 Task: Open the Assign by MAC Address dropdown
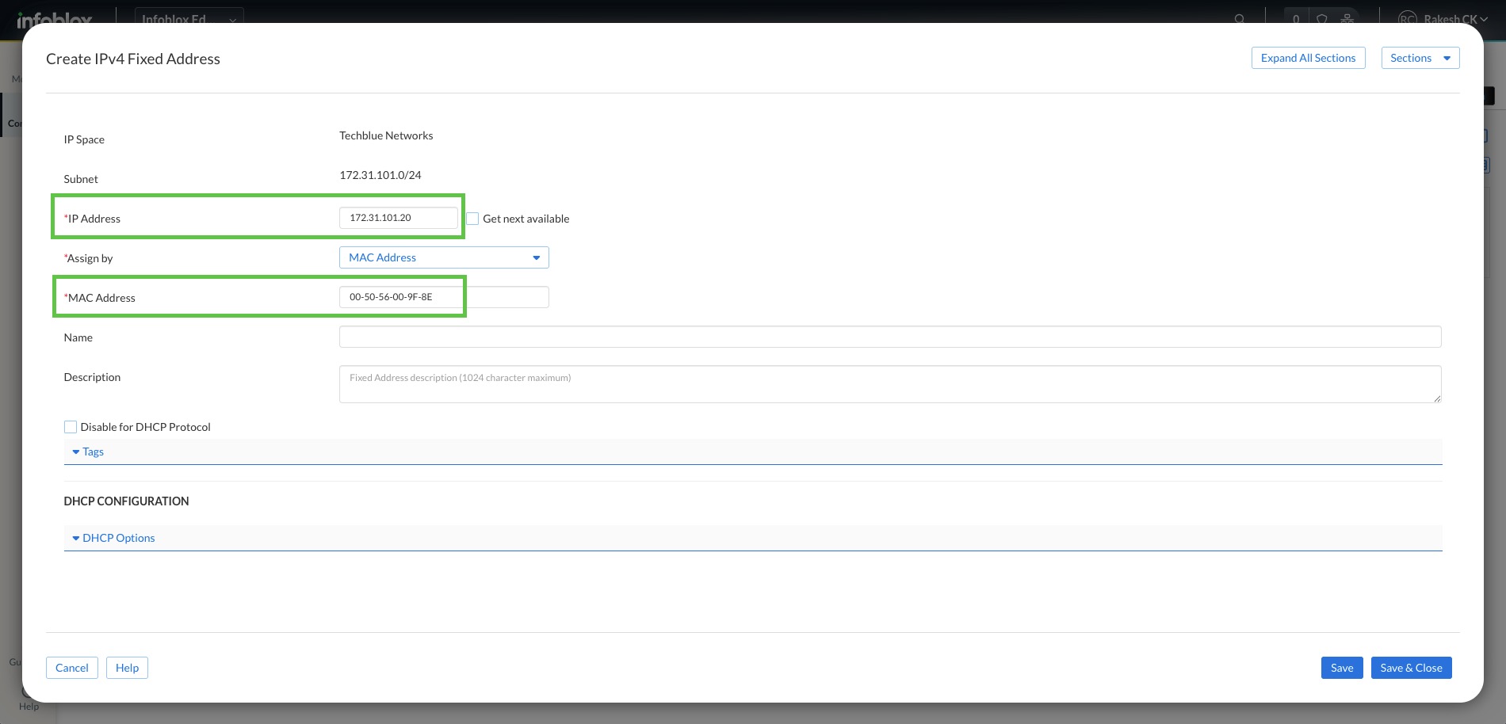[444, 257]
